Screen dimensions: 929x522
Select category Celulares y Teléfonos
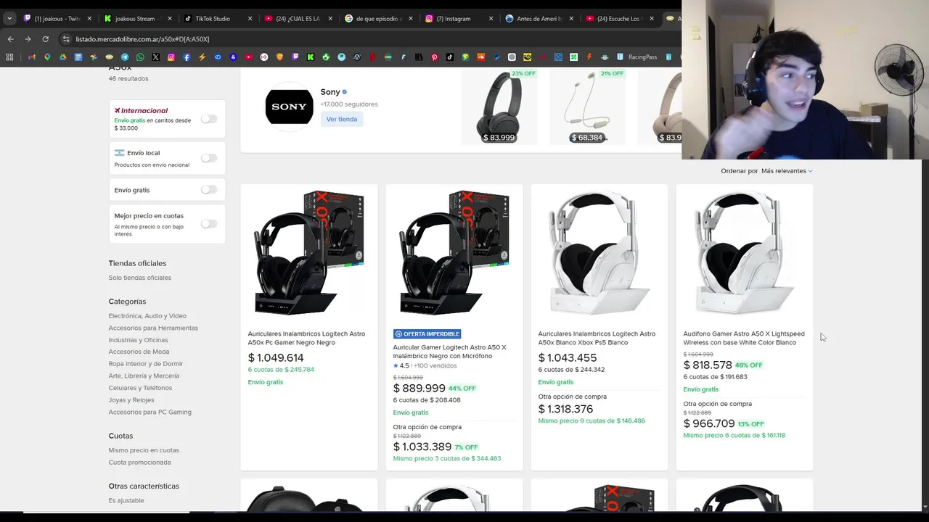tap(140, 388)
